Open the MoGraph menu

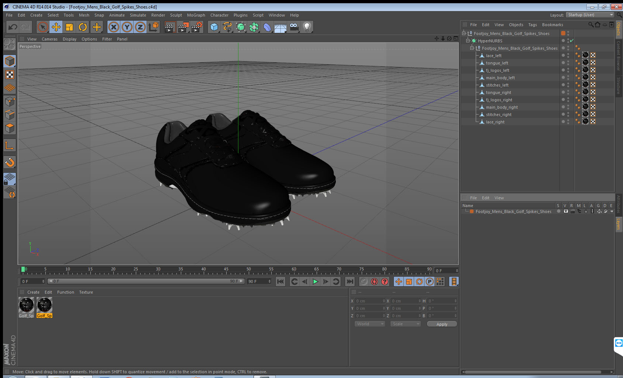click(196, 15)
